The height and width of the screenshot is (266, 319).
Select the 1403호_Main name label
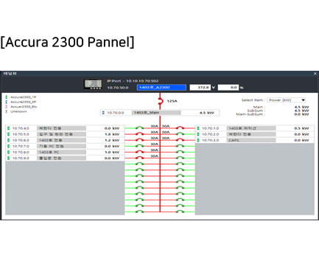pos(156,113)
